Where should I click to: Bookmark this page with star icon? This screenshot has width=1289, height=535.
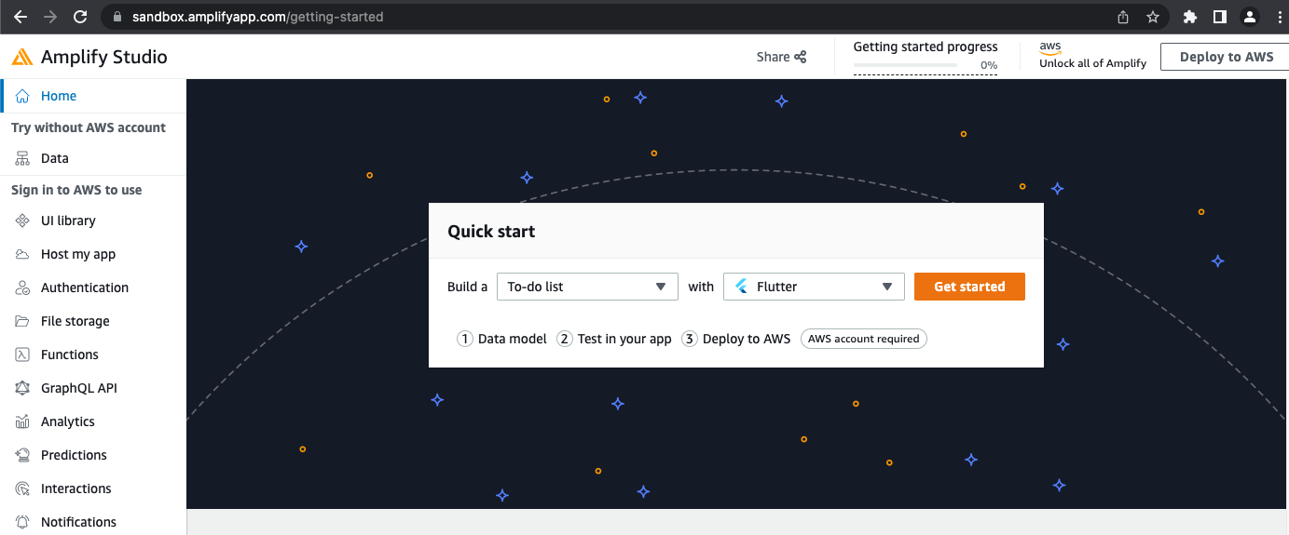coord(1153,17)
